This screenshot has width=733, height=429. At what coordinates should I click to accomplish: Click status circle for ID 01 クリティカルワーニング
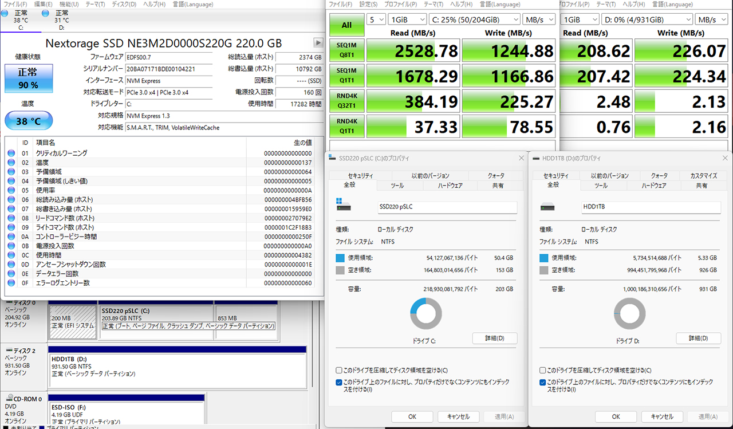(11, 154)
